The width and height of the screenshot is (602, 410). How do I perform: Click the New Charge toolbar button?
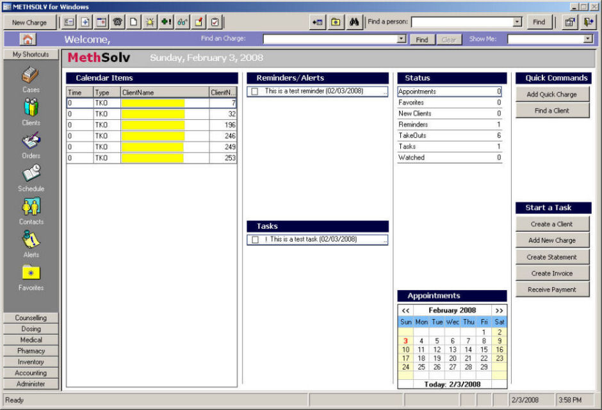(29, 22)
